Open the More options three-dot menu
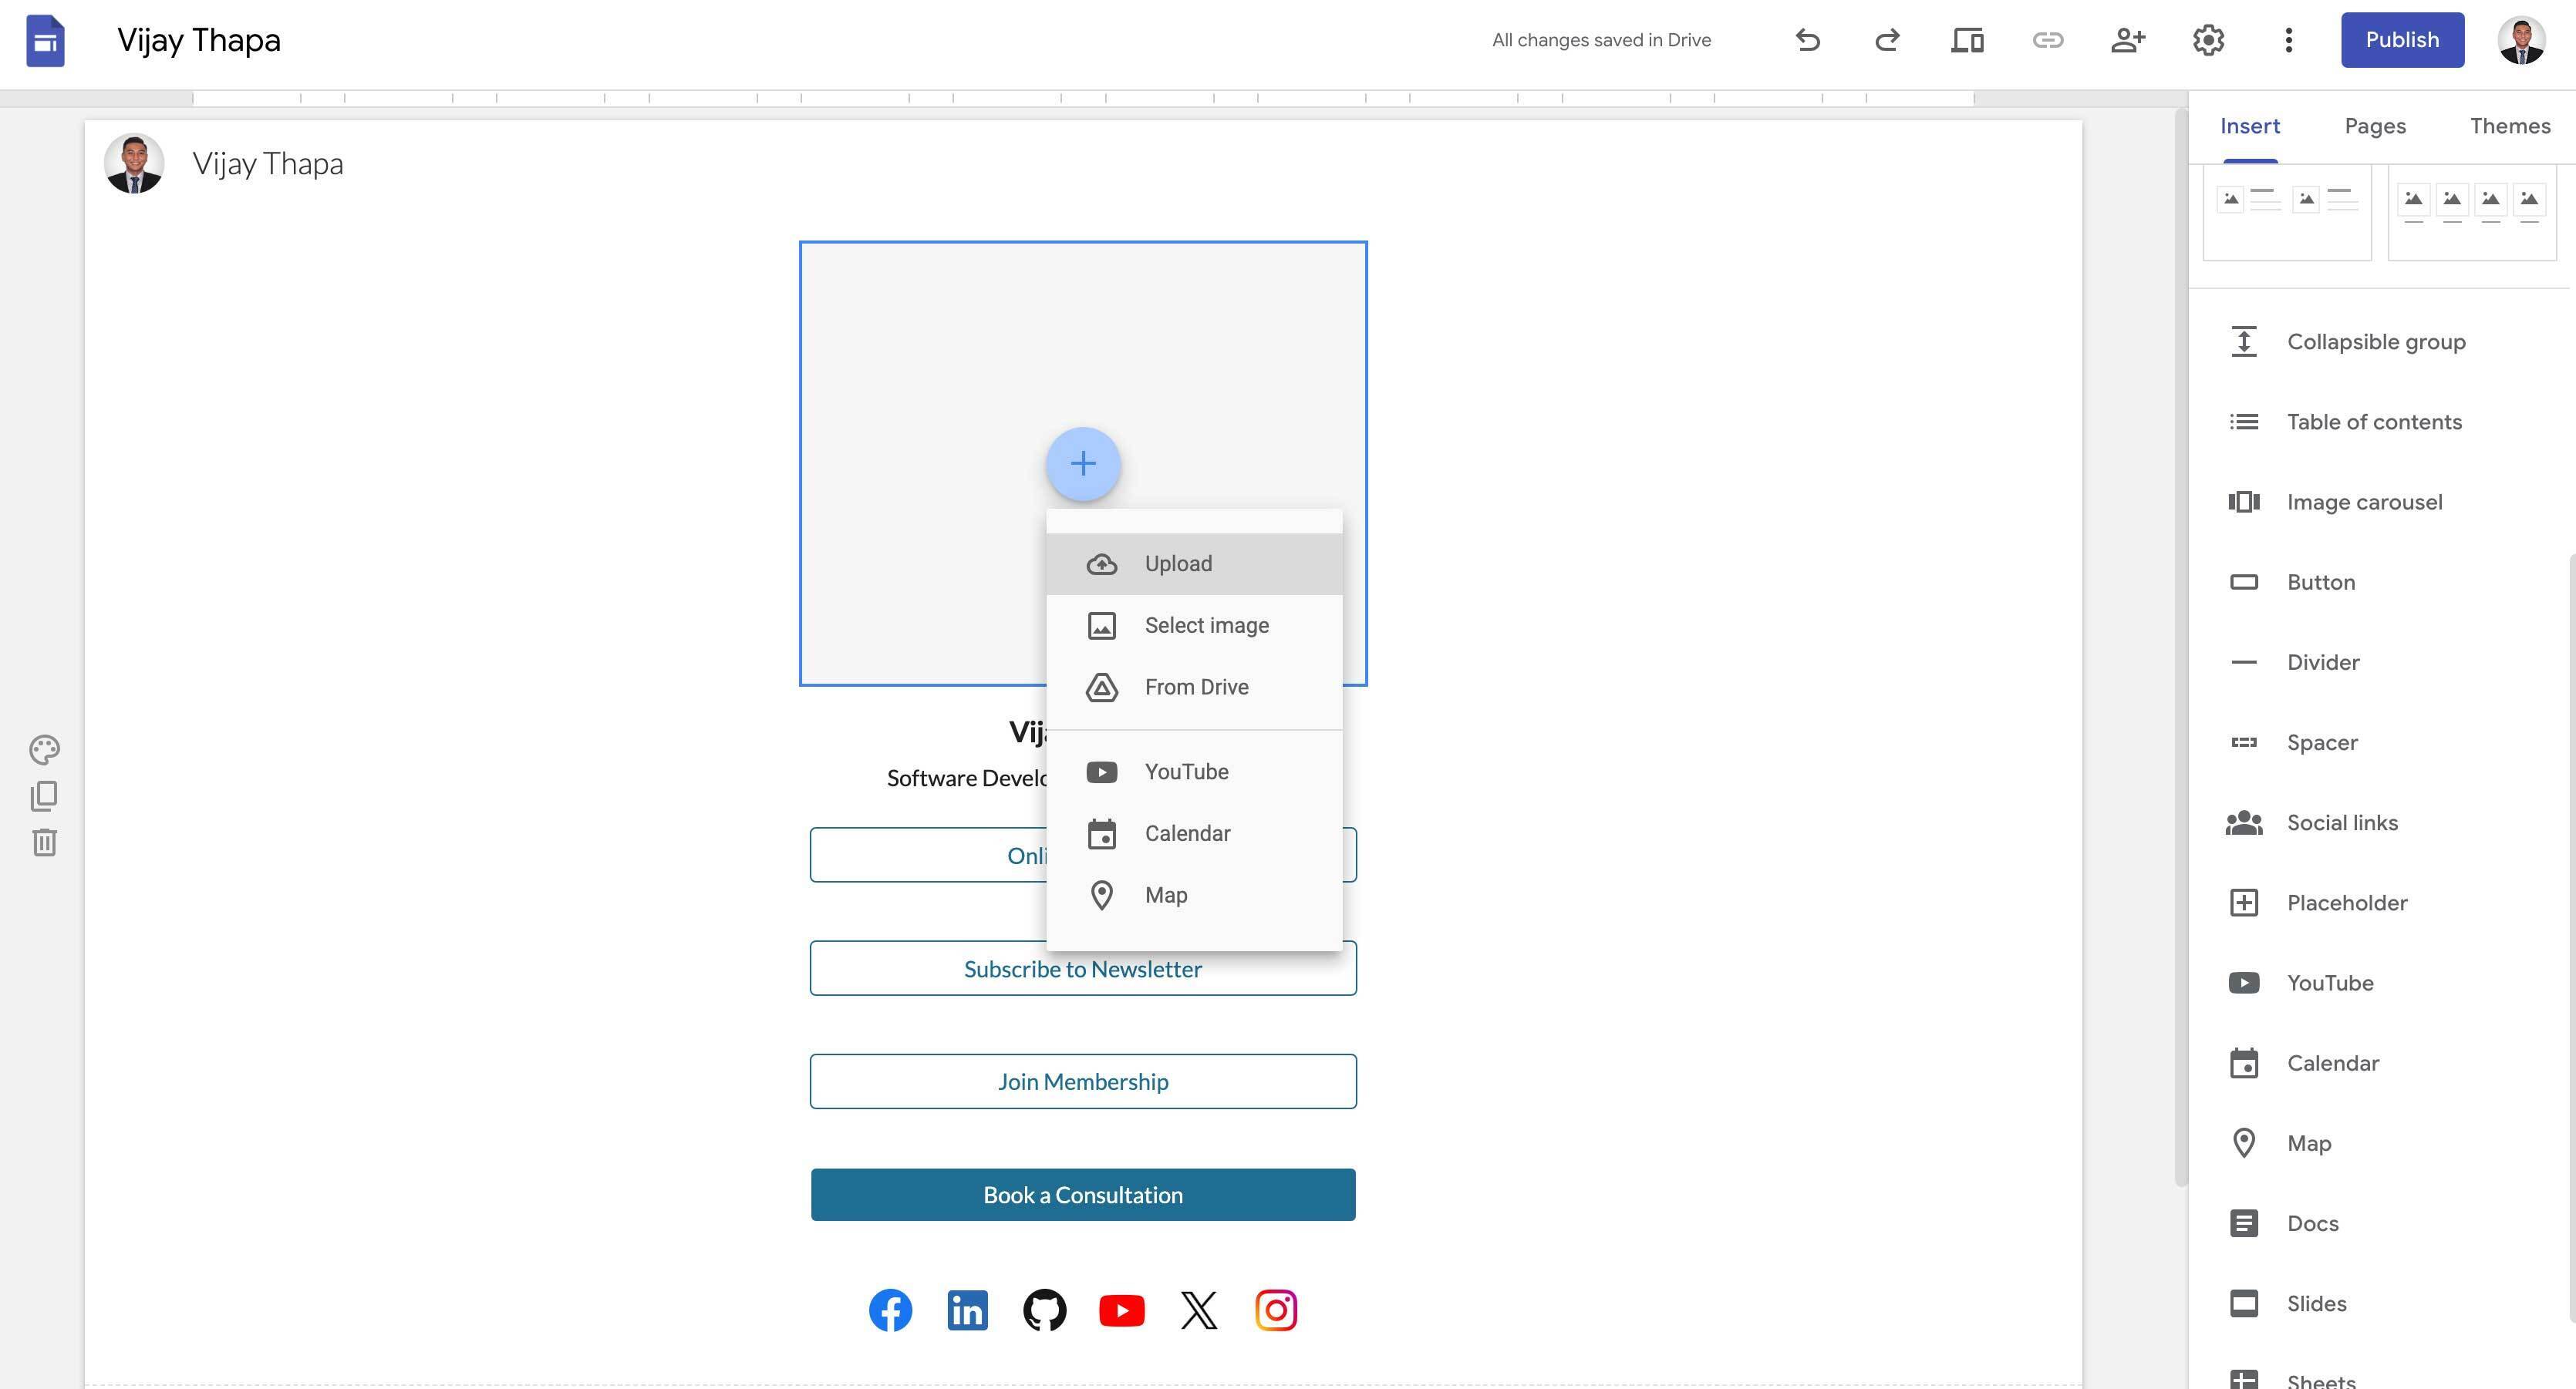This screenshot has height=1389, width=2576. 2288,40
